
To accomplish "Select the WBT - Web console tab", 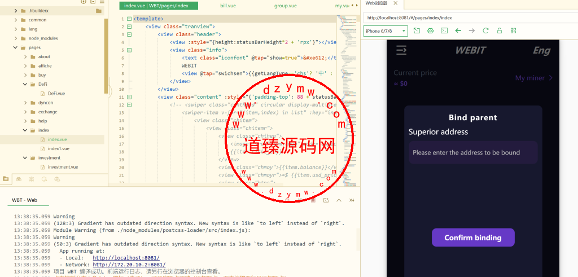I will point(25,200).
